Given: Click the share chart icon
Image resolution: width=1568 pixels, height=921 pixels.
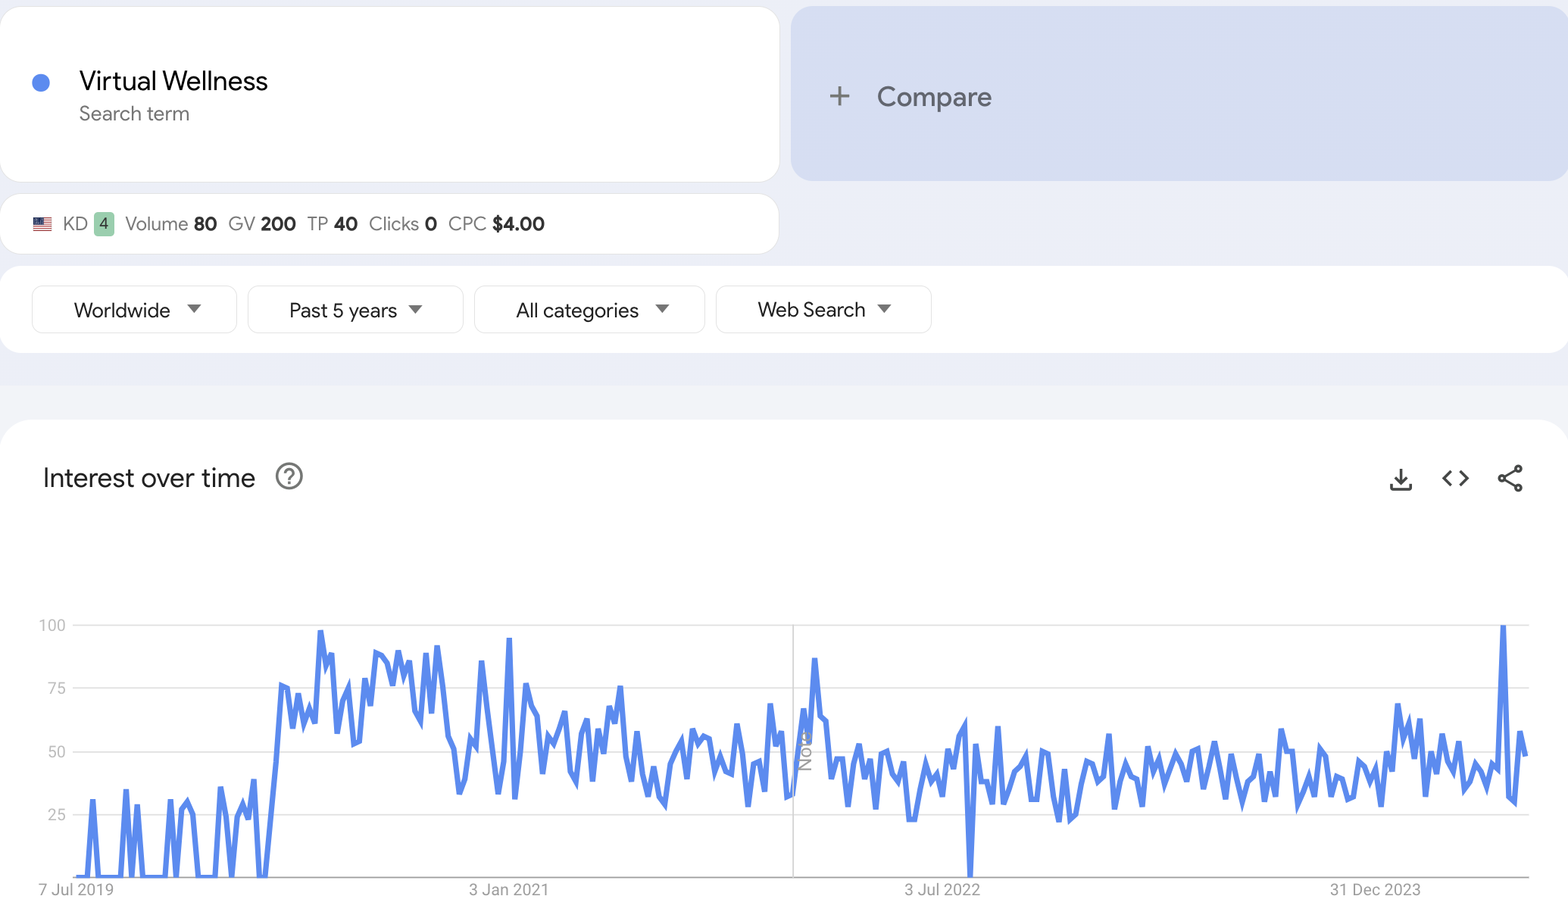Looking at the screenshot, I should (1510, 479).
